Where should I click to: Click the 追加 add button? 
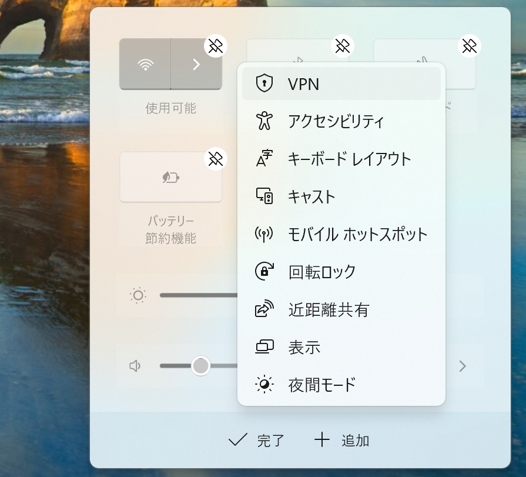pos(342,440)
